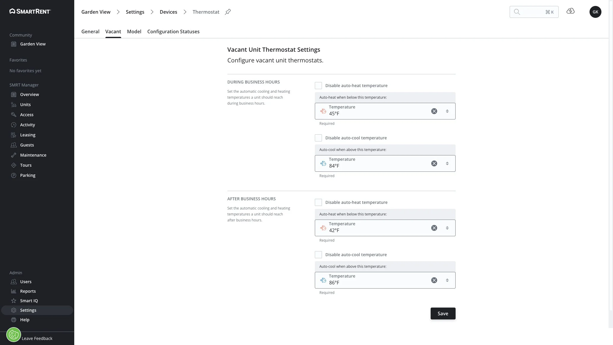Clear the 86°F after hours cool temperature
This screenshot has height=345, width=613.
(434, 280)
